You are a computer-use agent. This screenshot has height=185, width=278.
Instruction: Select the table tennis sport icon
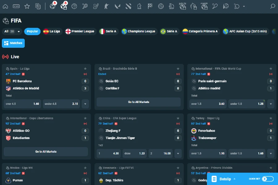click(x=236, y=6)
